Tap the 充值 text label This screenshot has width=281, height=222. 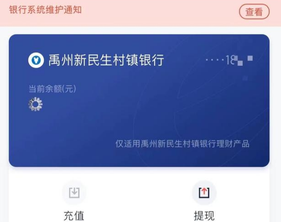click(x=74, y=216)
